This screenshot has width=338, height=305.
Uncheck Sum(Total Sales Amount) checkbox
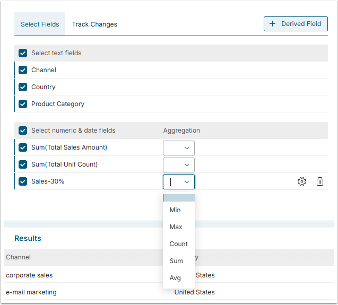click(x=23, y=147)
